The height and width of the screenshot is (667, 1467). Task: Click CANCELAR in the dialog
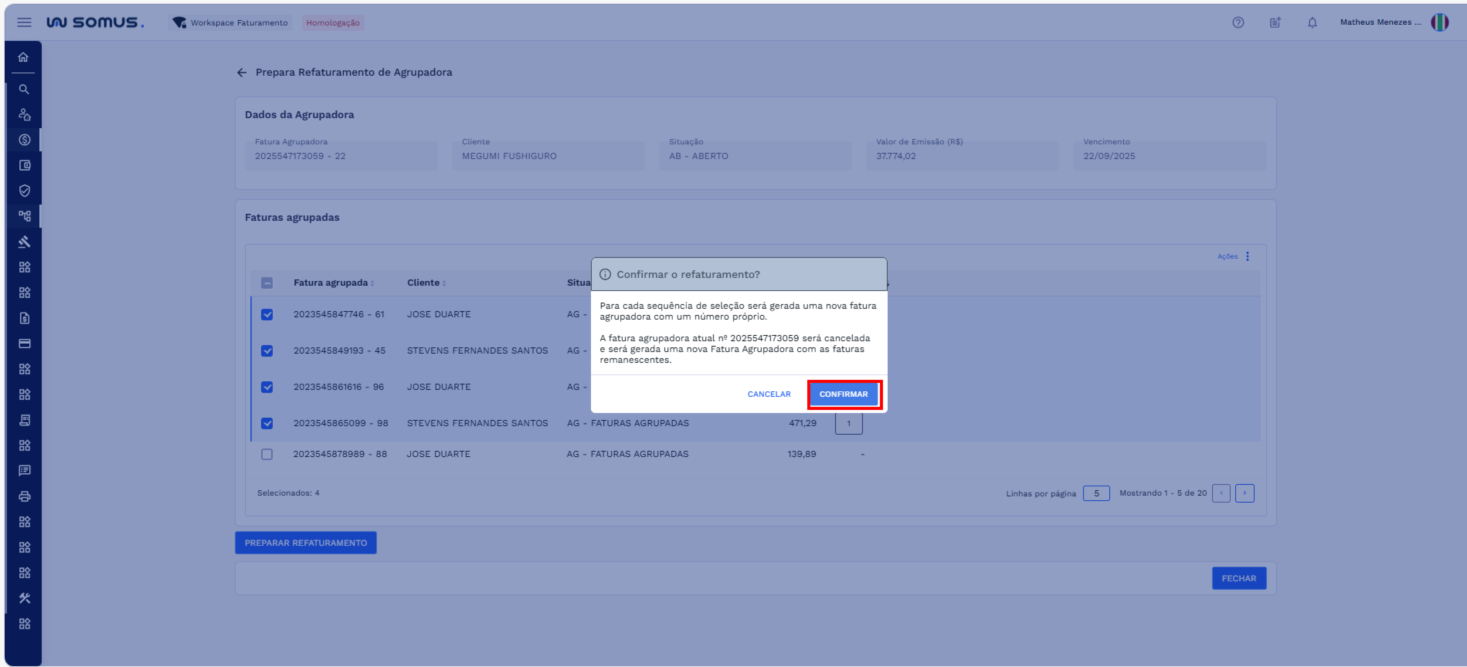[x=769, y=394]
